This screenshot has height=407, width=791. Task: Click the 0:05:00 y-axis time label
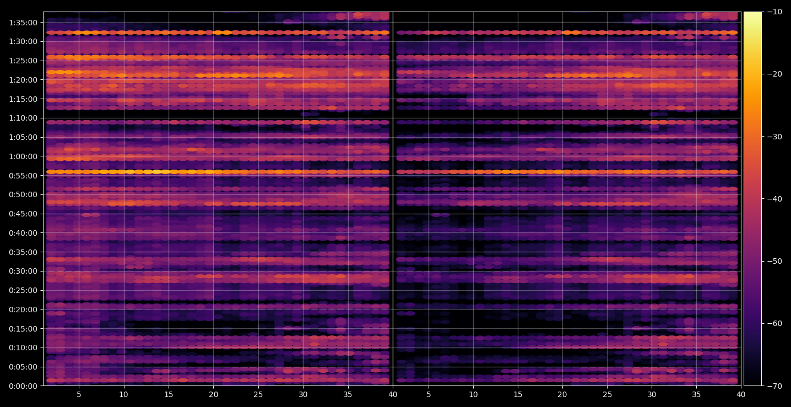tap(23, 367)
